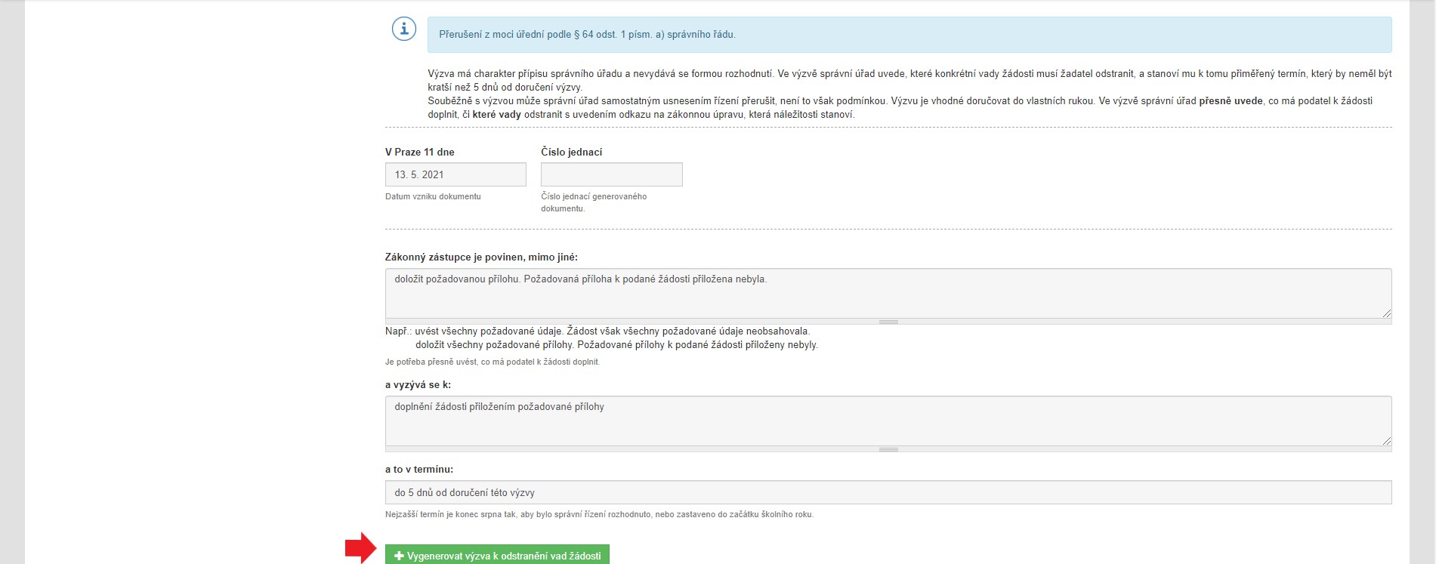1436x564 pixels.
Task: Click the 'Je potřeba přesně uvést' hint
Action: (x=493, y=362)
